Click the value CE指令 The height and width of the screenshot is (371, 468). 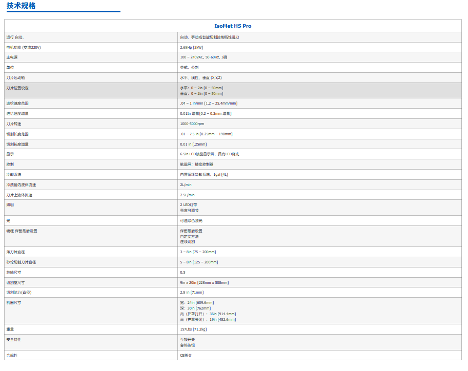coord(186,356)
